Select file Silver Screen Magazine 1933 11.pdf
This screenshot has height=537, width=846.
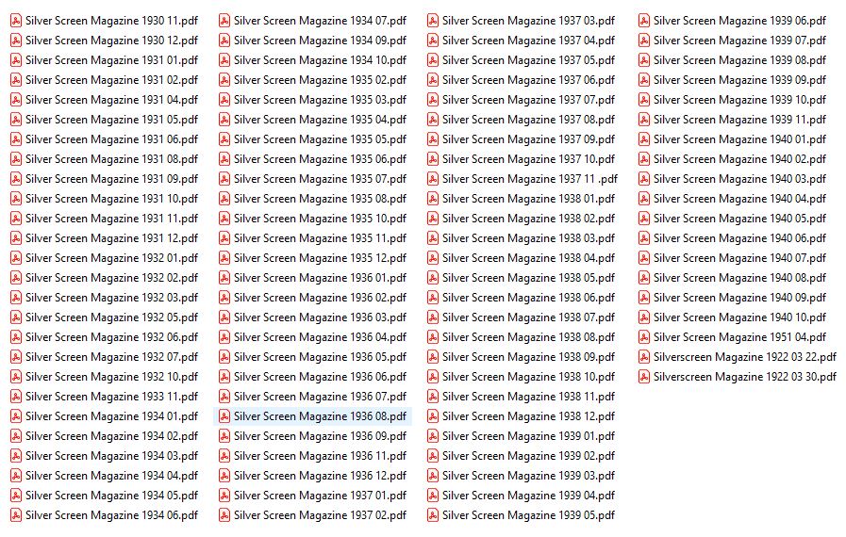tap(111, 397)
